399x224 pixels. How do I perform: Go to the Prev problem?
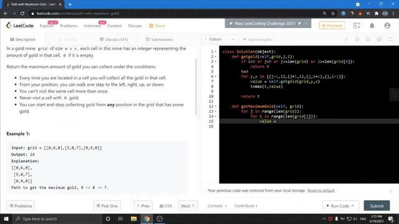[143, 206]
